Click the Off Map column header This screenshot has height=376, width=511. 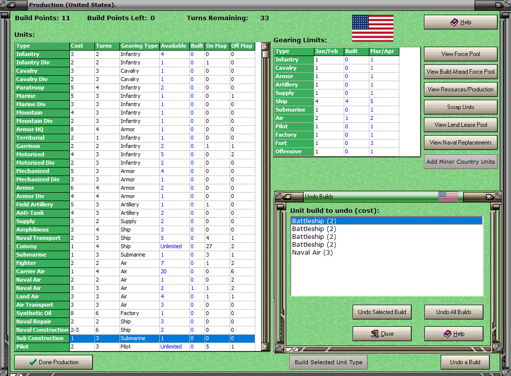coord(242,46)
